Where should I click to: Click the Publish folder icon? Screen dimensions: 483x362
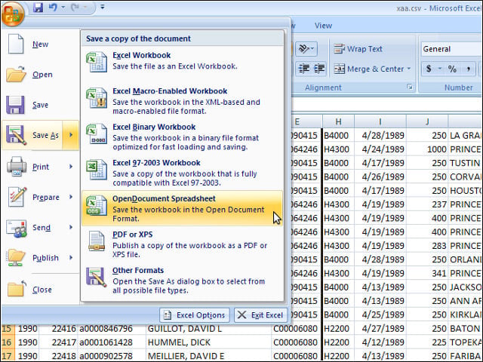tap(16, 258)
